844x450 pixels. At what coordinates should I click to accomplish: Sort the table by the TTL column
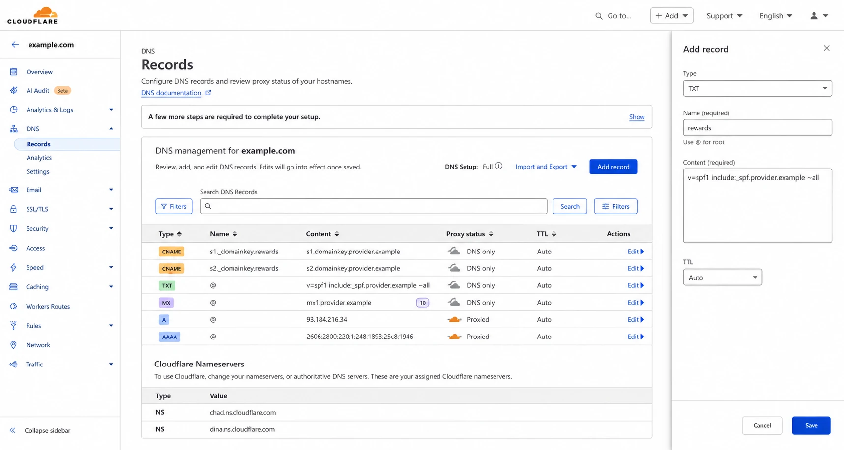pos(547,234)
